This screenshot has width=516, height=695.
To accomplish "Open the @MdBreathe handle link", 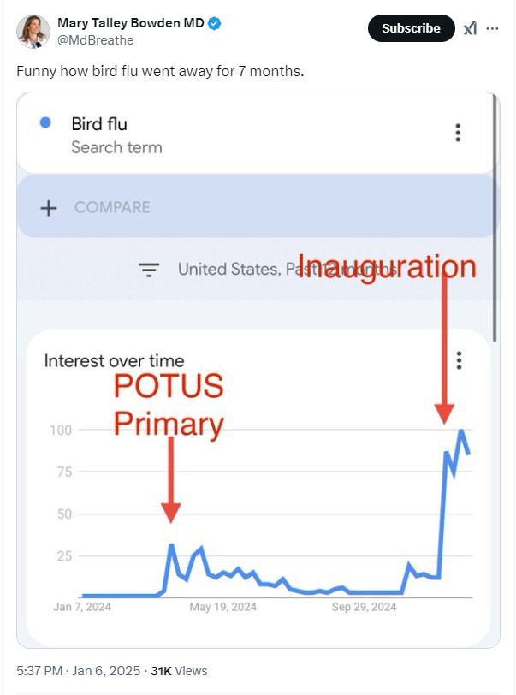I will pos(95,40).
